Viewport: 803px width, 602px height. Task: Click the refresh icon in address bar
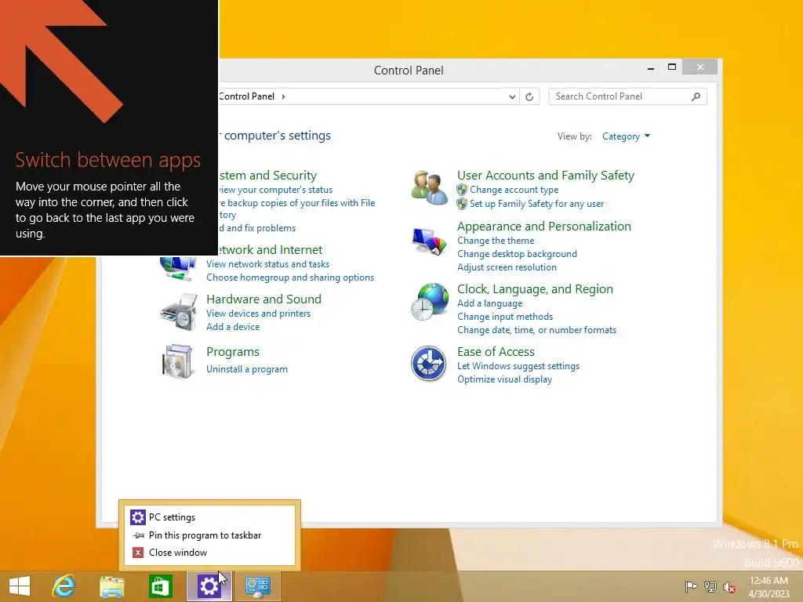point(529,96)
